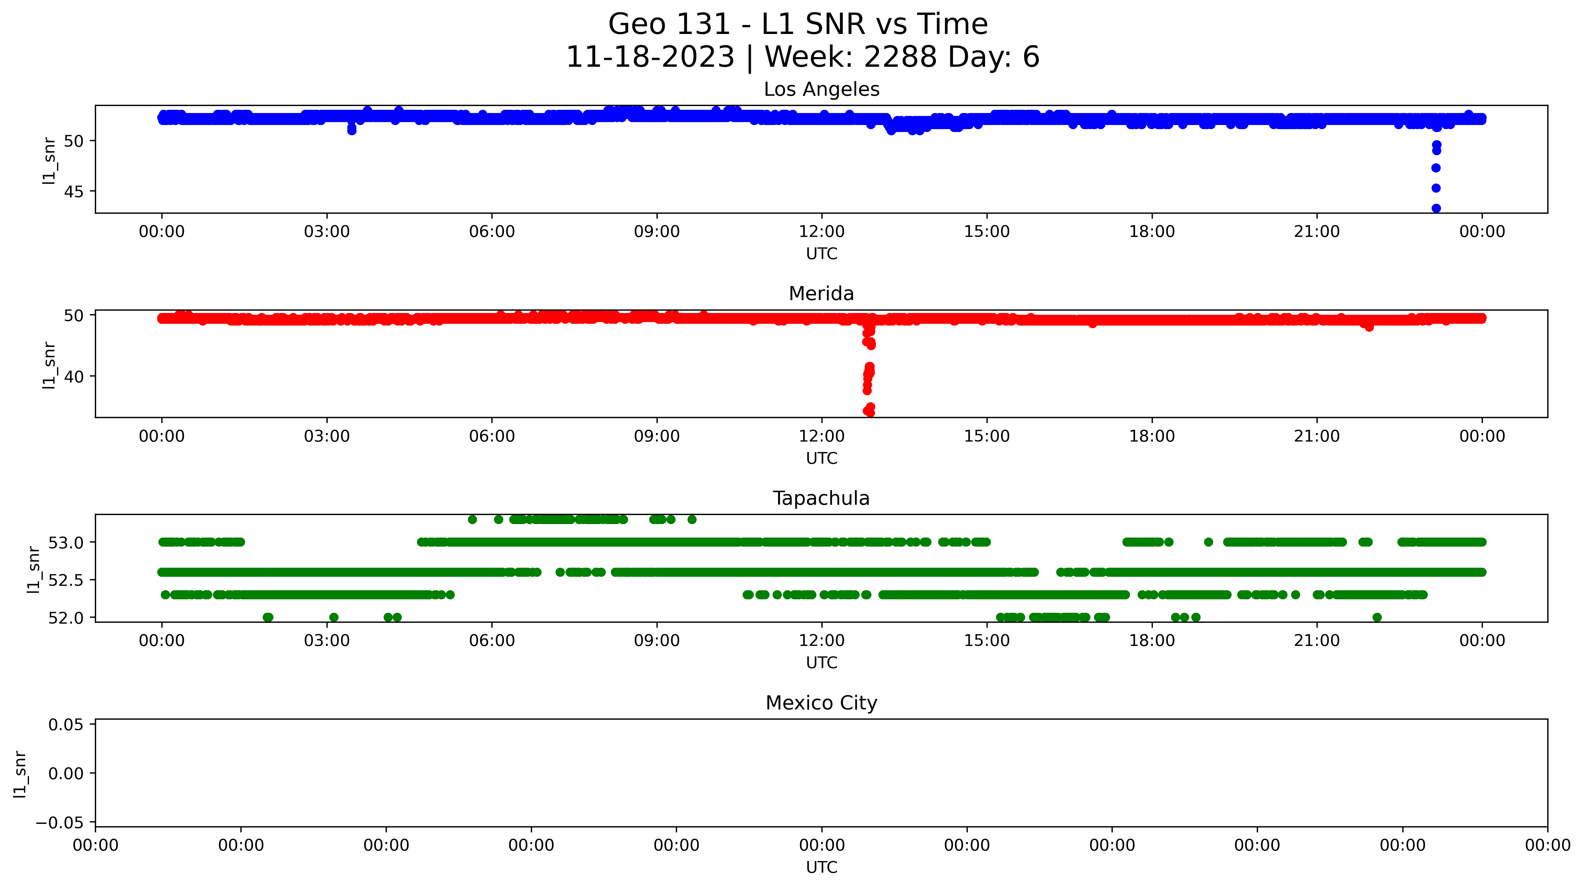Viewport: 1583px width, 888px height.
Task: Click the '18:00' tick under Los Angeles plot
Action: pyautogui.click(x=1152, y=232)
